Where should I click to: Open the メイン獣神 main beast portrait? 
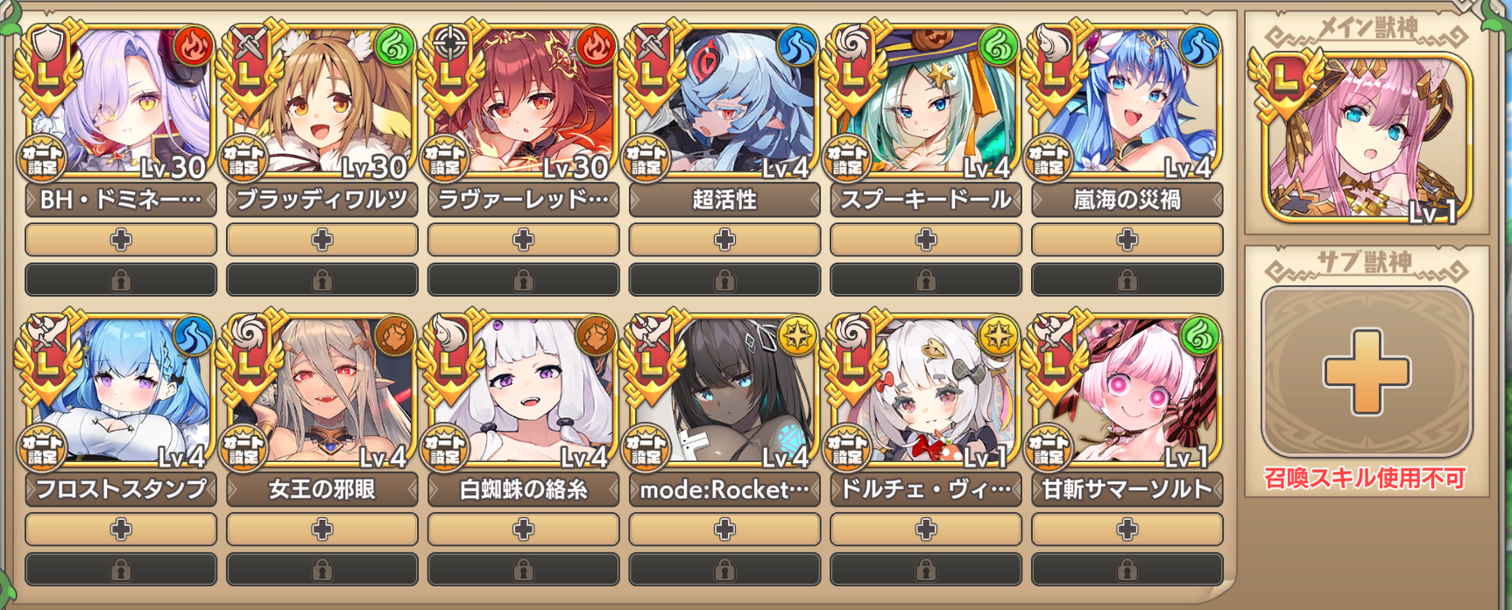point(1367,137)
